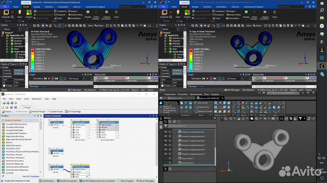Select Деталь БЕЗ ИМЕНИ2 document tab in KOMPAS
The height and width of the screenshot is (183, 327).
tap(209, 98)
